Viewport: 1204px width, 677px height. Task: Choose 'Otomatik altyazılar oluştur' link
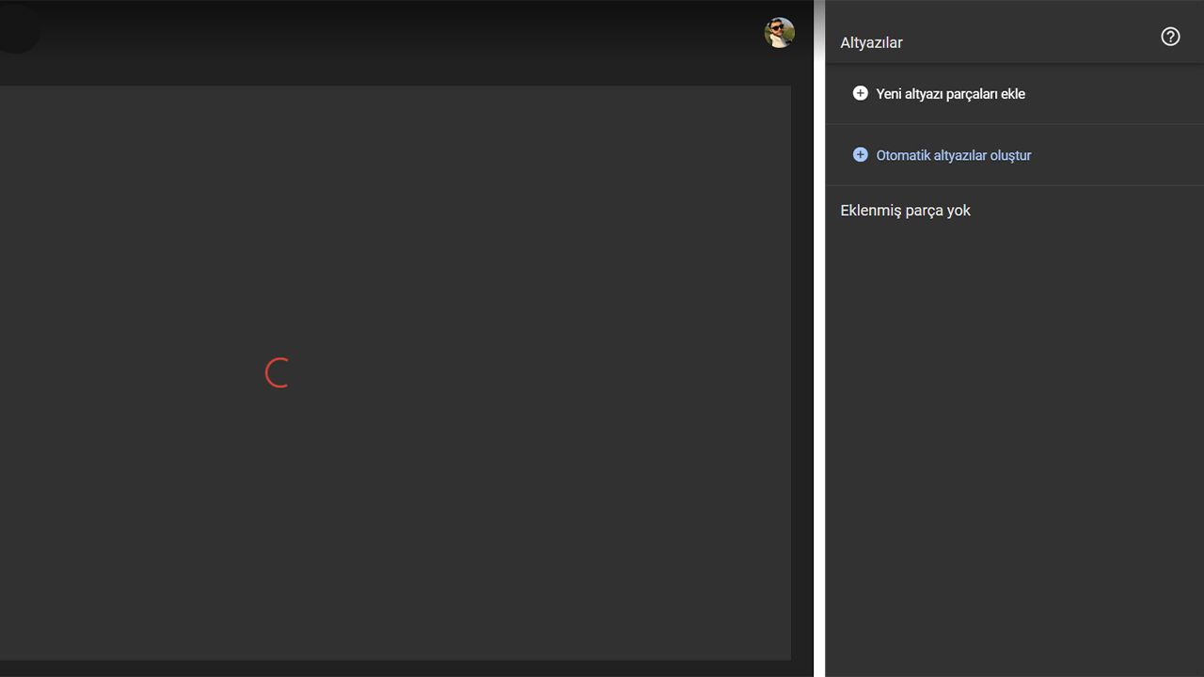click(953, 156)
